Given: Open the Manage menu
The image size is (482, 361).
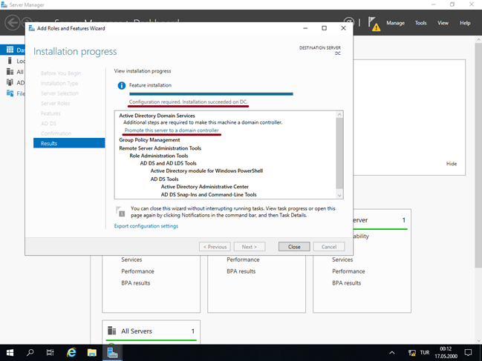Looking at the screenshot, I should tap(395, 23).
